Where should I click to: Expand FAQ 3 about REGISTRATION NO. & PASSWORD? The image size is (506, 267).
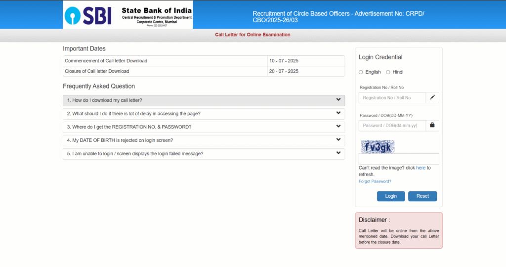204,127
